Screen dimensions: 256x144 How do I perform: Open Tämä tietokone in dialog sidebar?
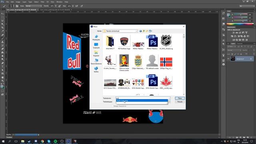96,62
